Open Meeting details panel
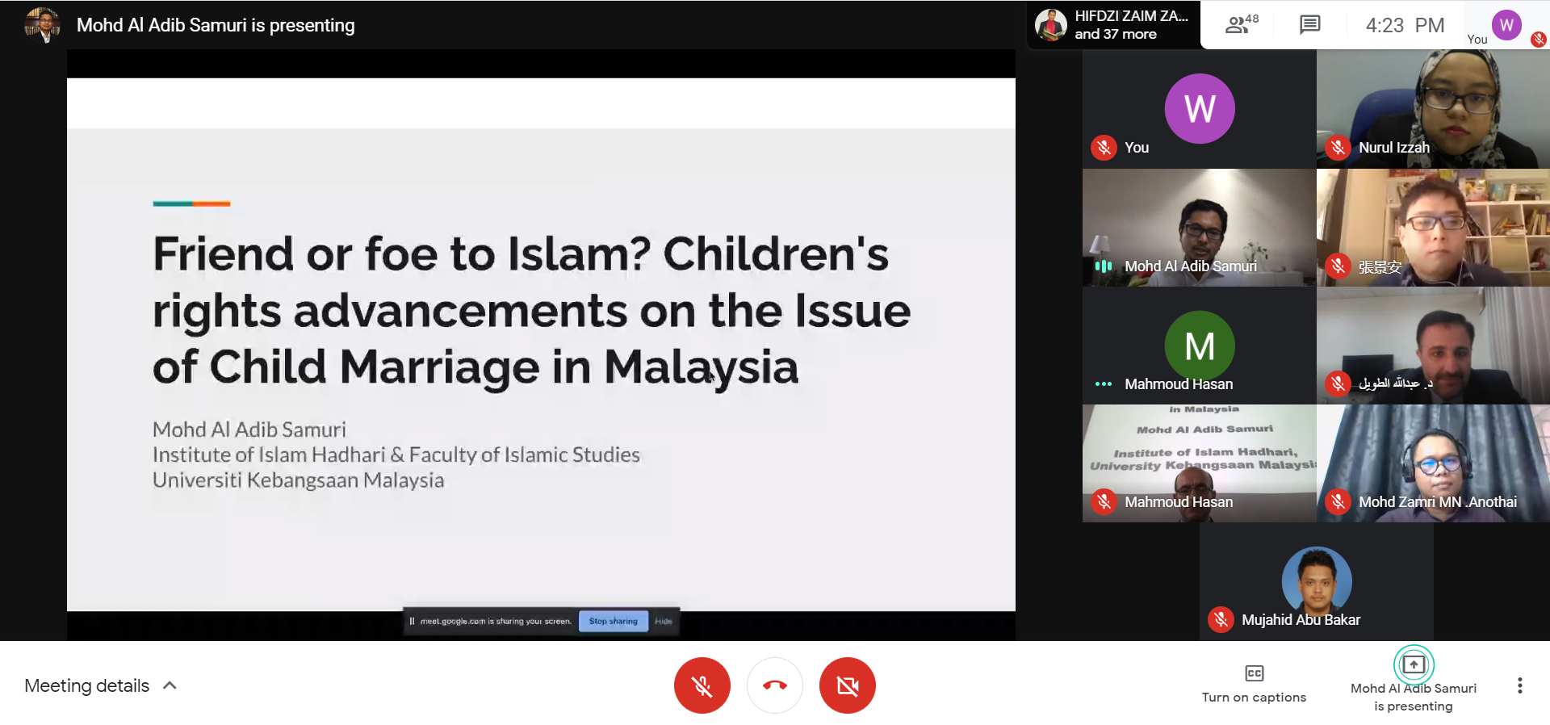Image resolution: width=1550 pixels, height=725 pixels. (x=87, y=685)
